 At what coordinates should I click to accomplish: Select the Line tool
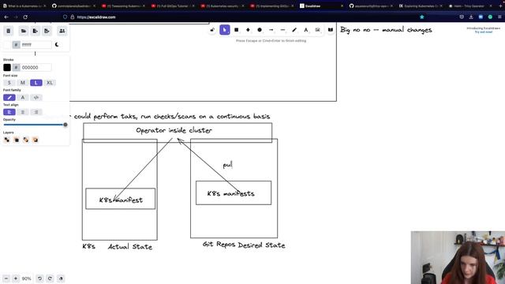[282, 30]
